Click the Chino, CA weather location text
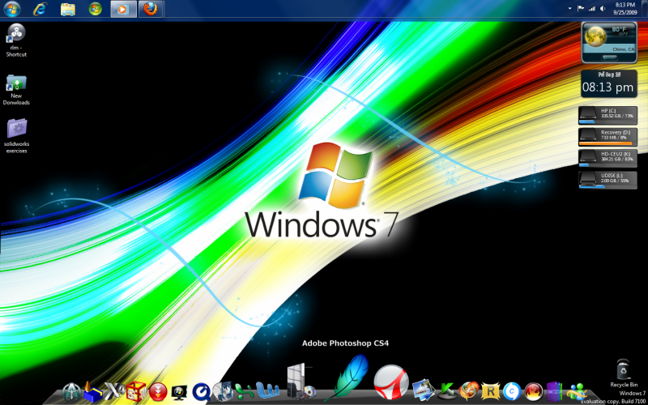 coord(623,49)
